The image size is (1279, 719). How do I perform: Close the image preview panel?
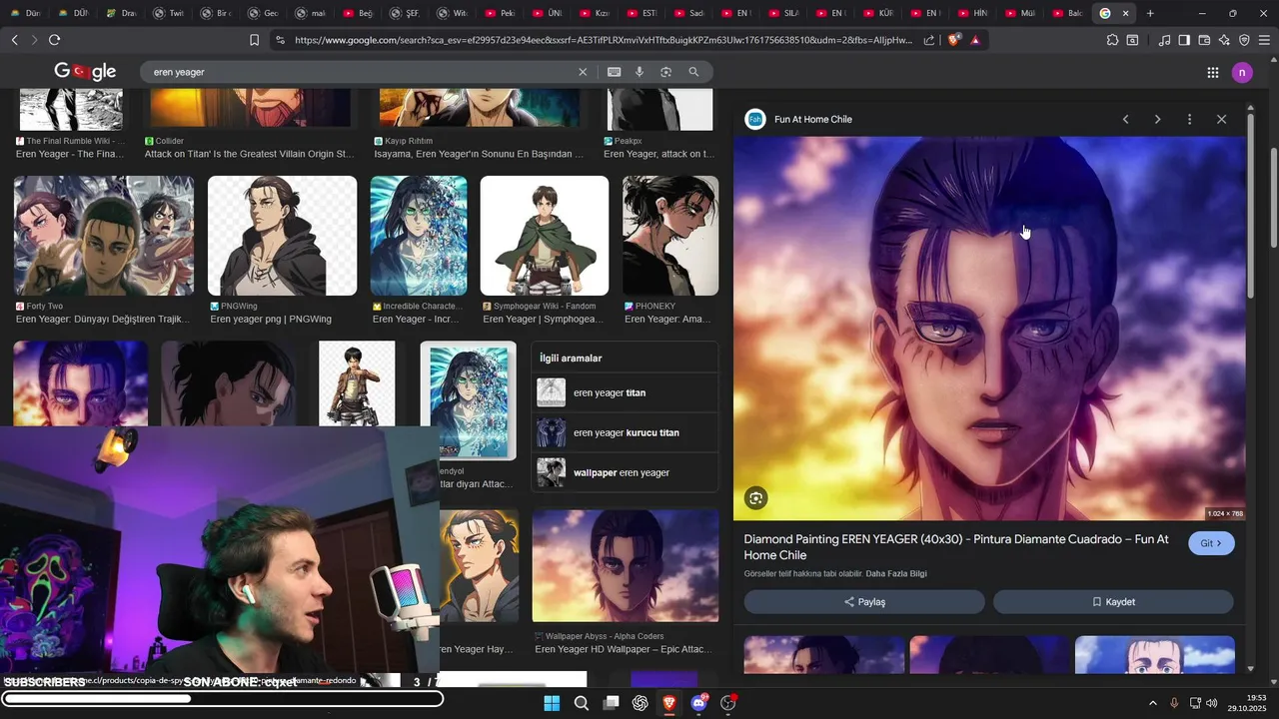coord(1221,119)
